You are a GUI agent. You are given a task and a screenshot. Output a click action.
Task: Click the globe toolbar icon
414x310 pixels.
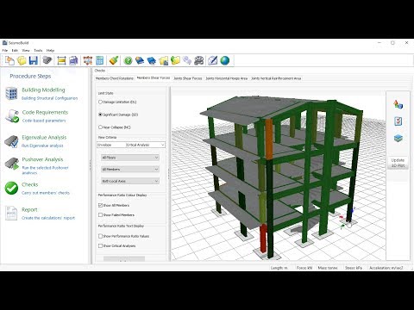point(225,60)
